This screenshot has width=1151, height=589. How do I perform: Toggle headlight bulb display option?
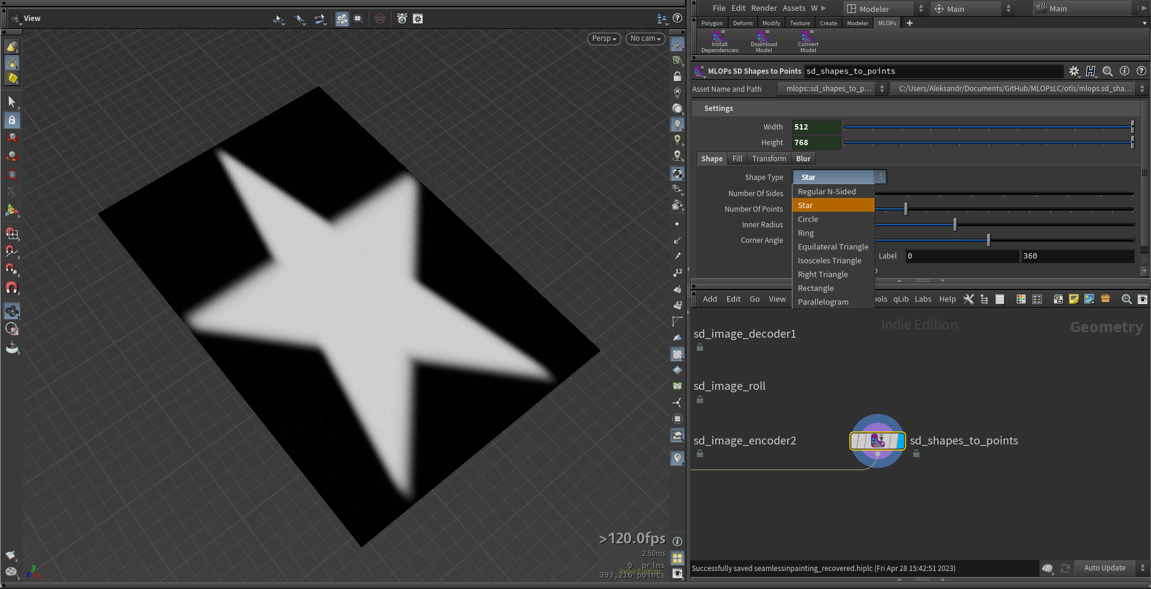[x=677, y=124]
